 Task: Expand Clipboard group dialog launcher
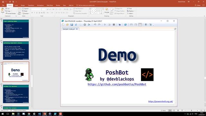[16, 16]
